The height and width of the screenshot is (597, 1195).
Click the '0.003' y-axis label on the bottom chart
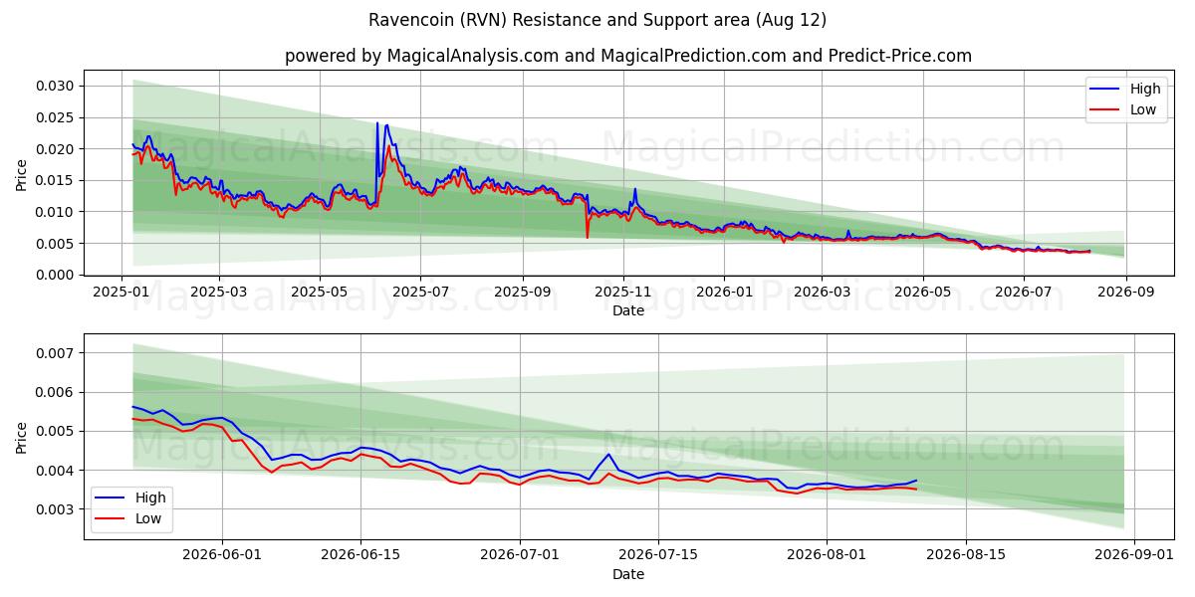[x=56, y=509]
